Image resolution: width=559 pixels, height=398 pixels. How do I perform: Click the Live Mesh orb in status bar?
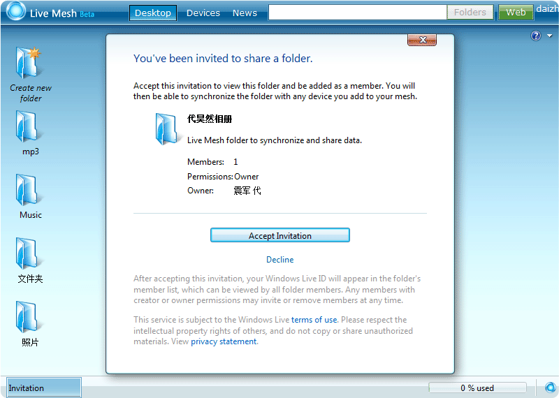pos(551,388)
